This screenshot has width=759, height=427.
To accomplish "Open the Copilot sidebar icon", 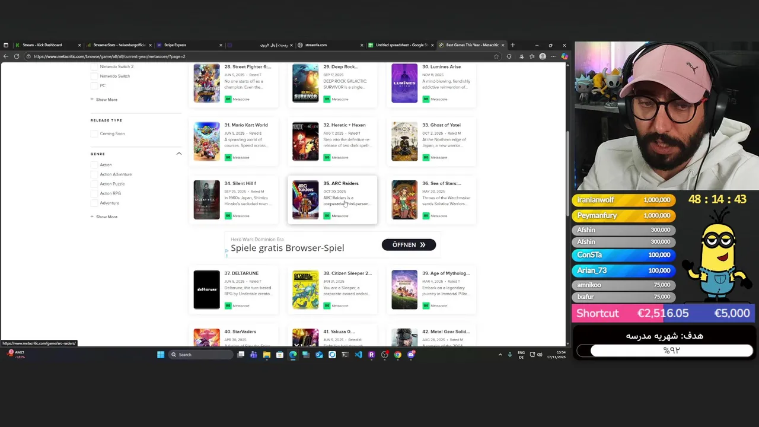I will tap(564, 56).
